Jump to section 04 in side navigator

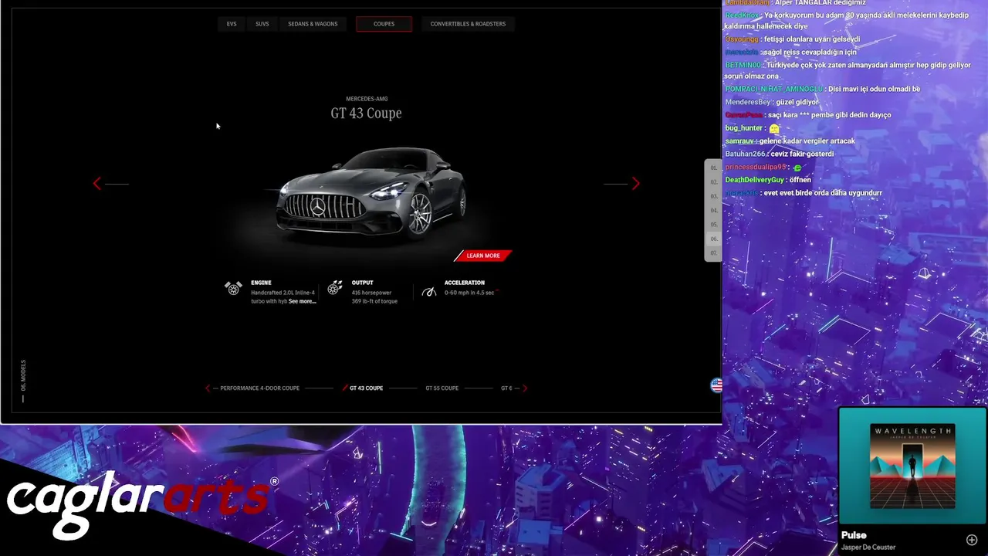click(714, 210)
